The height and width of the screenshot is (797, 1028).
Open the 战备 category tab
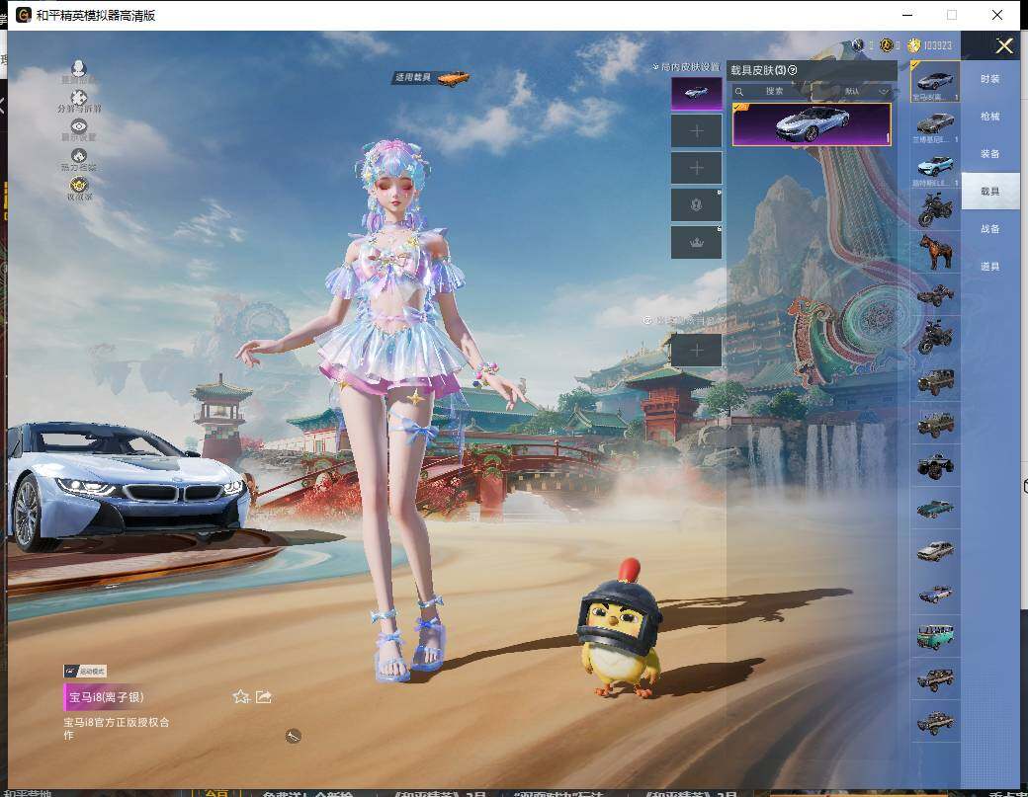[x=989, y=228]
